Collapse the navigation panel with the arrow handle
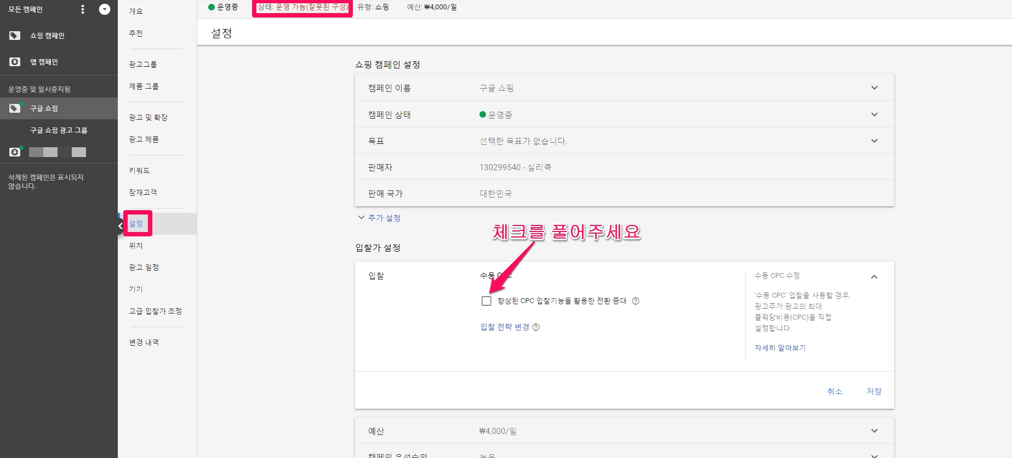1012x458 pixels. (121, 225)
